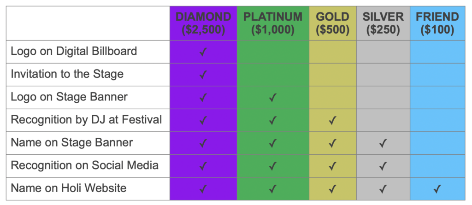This screenshot has width=472, height=205.
Task: Select the GOLD ($500) header cell
Action: click(x=333, y=23)
